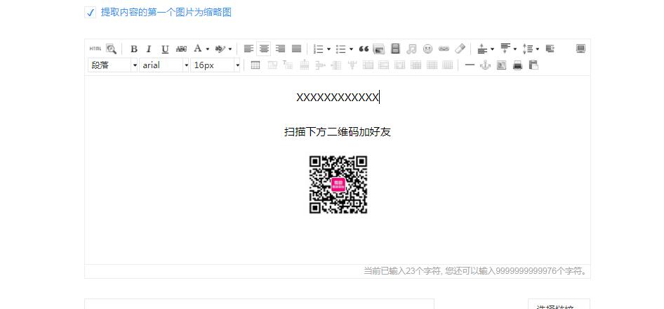
Task: Justify the text on both sides
Action: (x=296, y=49)
